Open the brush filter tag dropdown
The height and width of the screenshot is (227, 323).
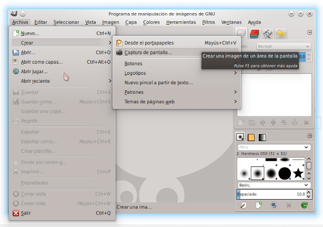point(306,147)
